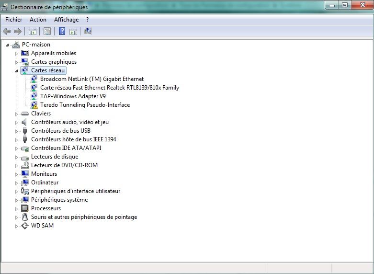Select Broadcom NetLink (TM) Gigabit Ethernet

click(x=92, y=79)
